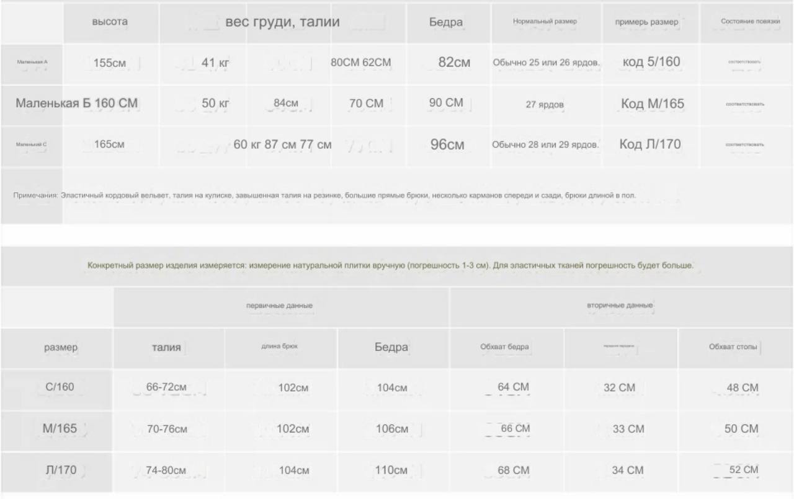Click the 'Код М/165' size cell
This screenshot has width=794, height=499.
653,104
